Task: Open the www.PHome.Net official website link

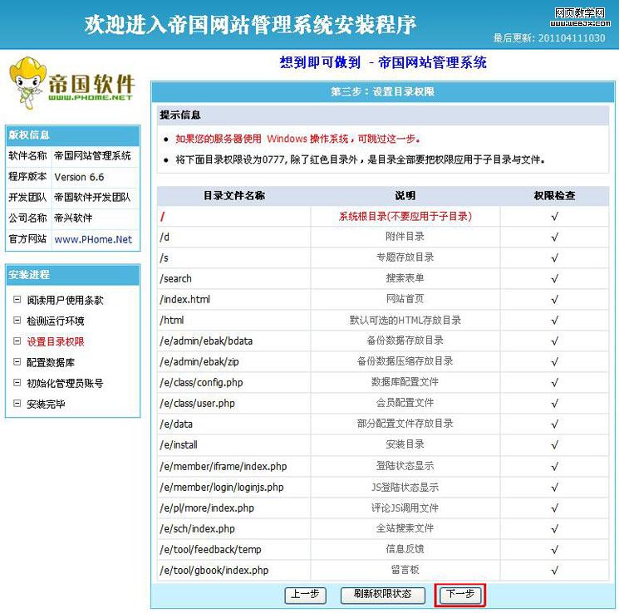Action: point(93,239)
